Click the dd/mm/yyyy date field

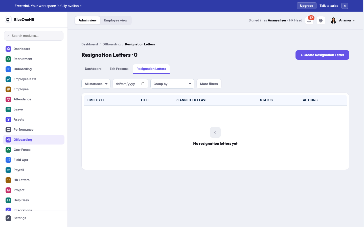tap(130, 84)
